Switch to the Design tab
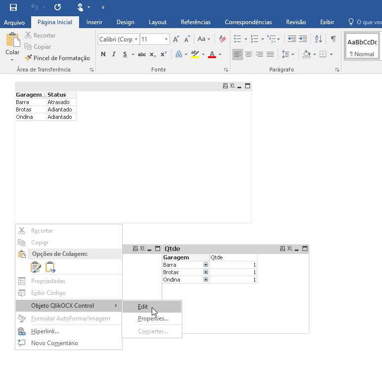 [x=126, y=22]
